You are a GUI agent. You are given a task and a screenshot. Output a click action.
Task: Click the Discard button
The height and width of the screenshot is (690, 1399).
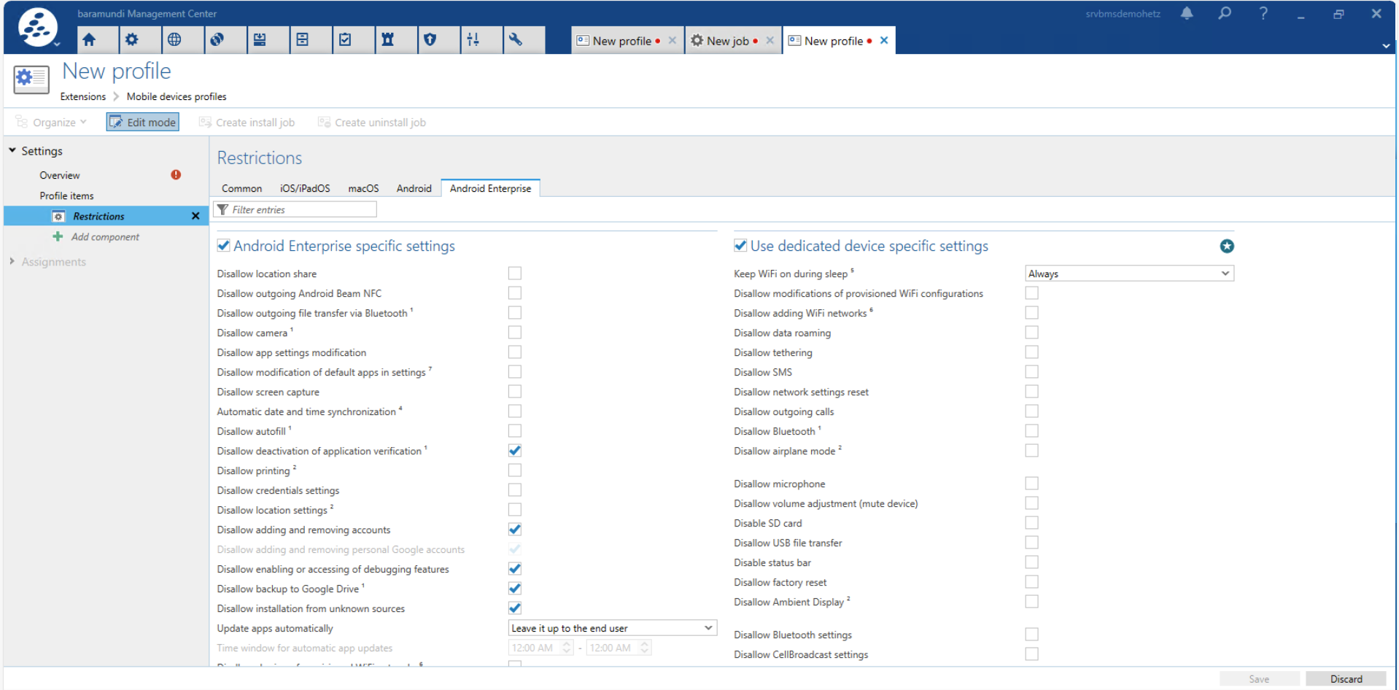[x=1346, y=679]
